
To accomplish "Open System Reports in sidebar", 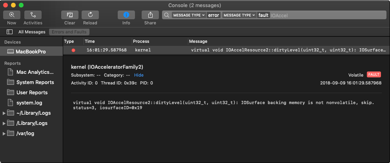I will tap(35, 82).
